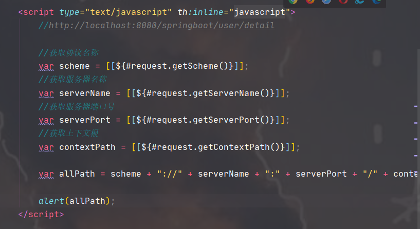The width and height of the screenshot is (420, 229).
Task: Click the #request.getServerPort() expression
Action: coord(208,120)
